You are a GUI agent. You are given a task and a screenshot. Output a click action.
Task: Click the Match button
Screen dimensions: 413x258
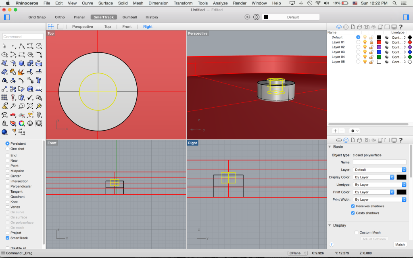pyautogui.click(x=400, y=245)
